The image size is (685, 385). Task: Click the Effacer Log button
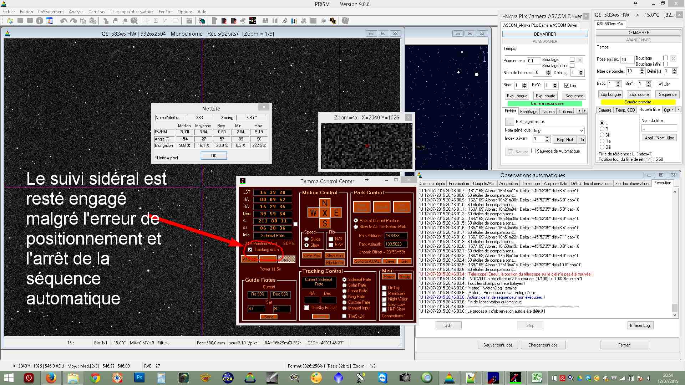tap(640, 325)
